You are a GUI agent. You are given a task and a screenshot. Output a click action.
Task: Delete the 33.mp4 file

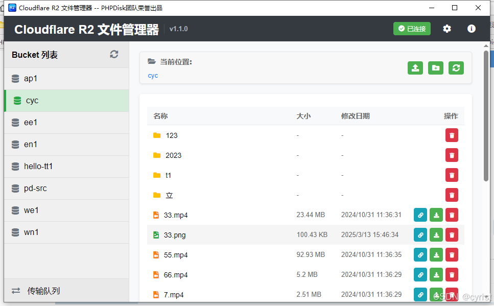click(452, 215)
